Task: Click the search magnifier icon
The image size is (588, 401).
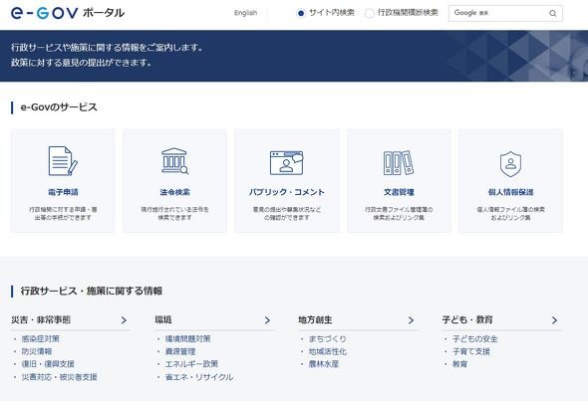Action: coord(553,14)
